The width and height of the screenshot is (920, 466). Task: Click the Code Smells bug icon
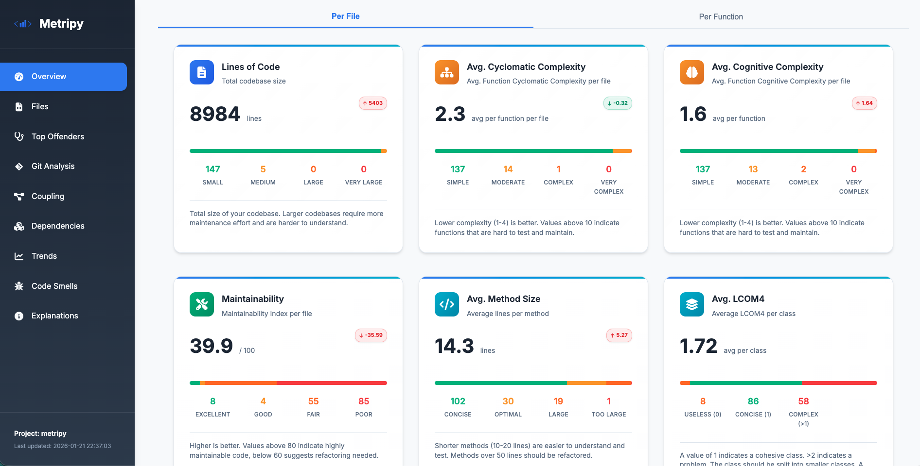pyautogui.click(x=19, y=286)
